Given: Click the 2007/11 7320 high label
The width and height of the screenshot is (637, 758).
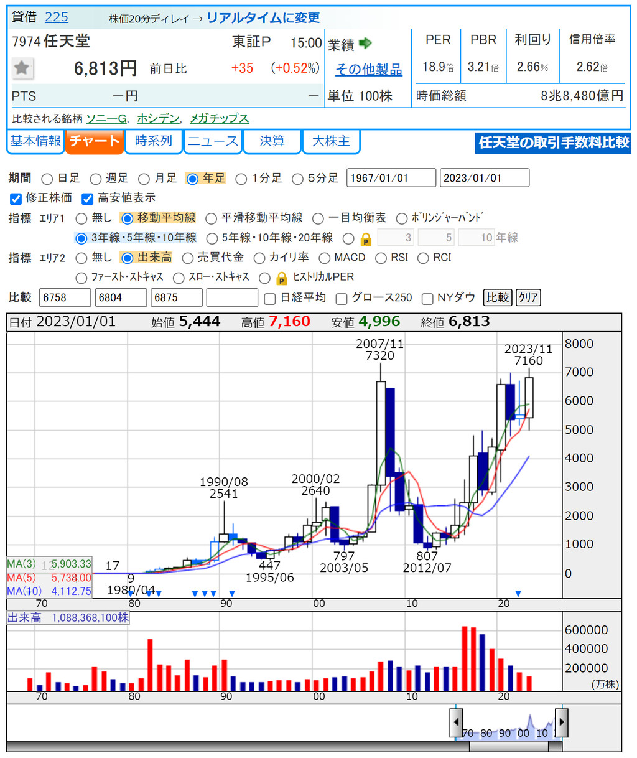Looking at the screenshot, I should click(379, 349).
